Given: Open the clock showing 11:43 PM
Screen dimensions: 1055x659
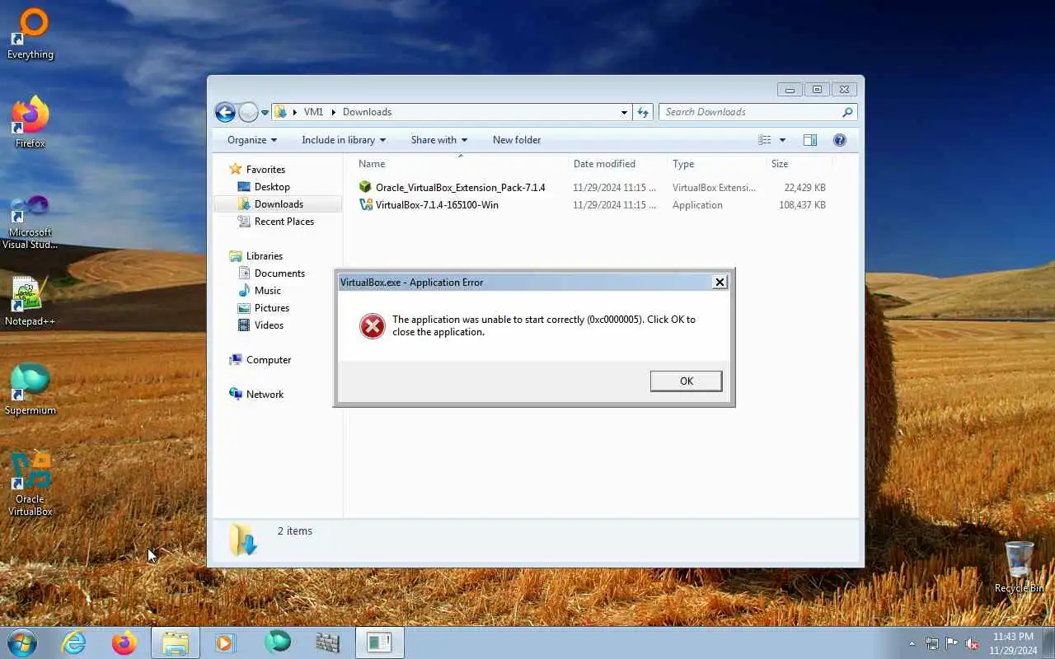Looking at the screenshot, I should [x=1013, y=643].
